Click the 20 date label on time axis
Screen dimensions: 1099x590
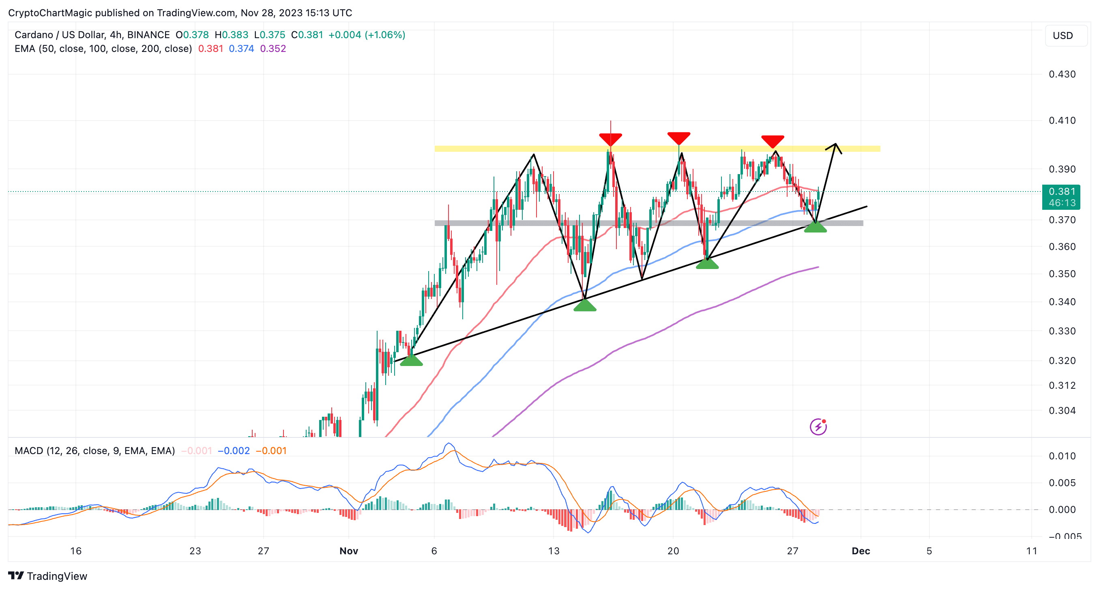coord(673,551)
